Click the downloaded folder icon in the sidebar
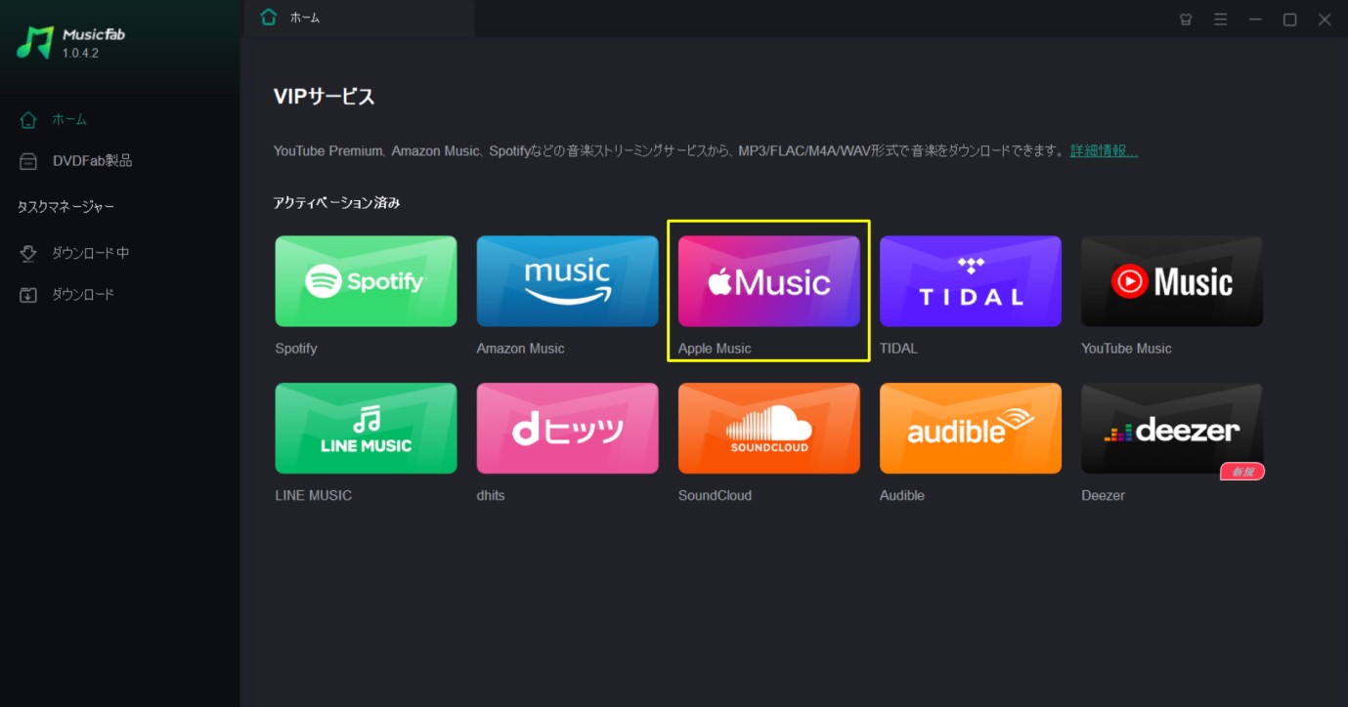This screenshot has height=707, width=1348. click(28, 294)
